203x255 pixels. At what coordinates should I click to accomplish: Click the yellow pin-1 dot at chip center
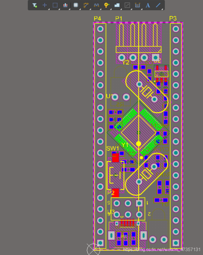click(139, 144)
